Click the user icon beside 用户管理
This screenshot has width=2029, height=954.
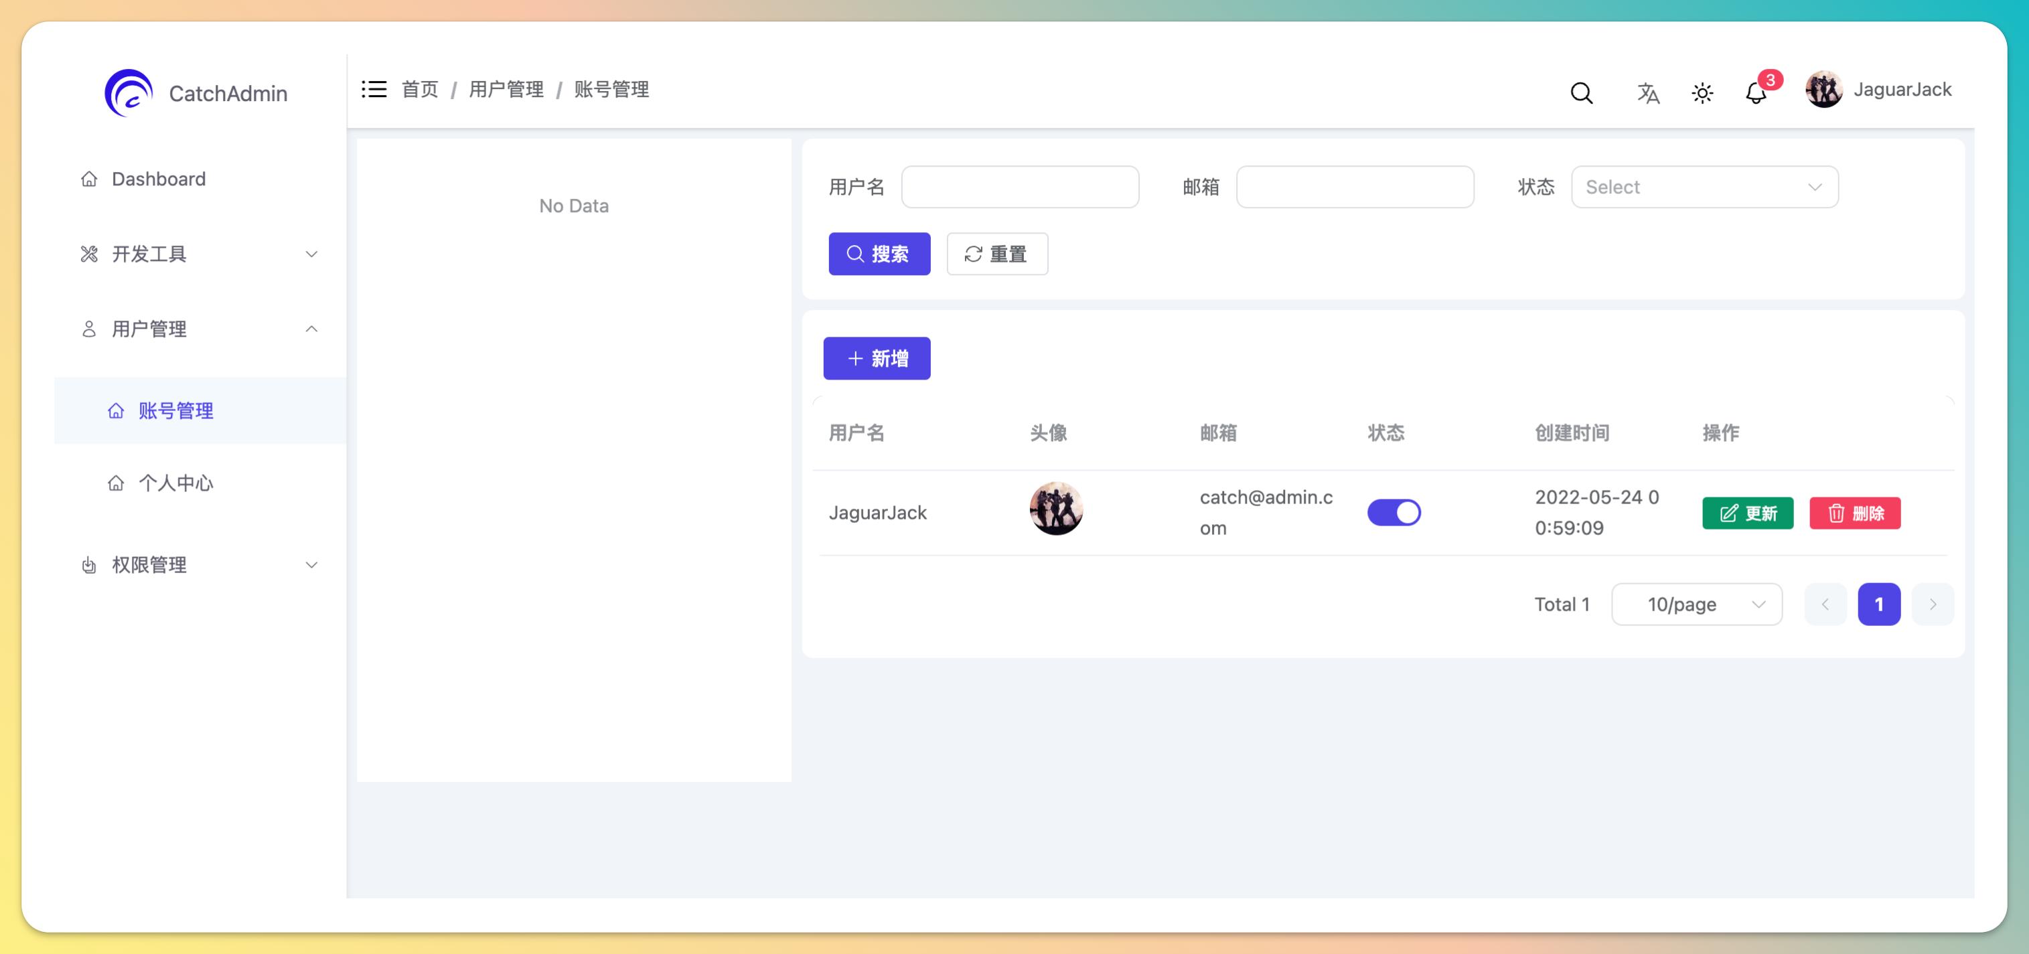(88, 329)
